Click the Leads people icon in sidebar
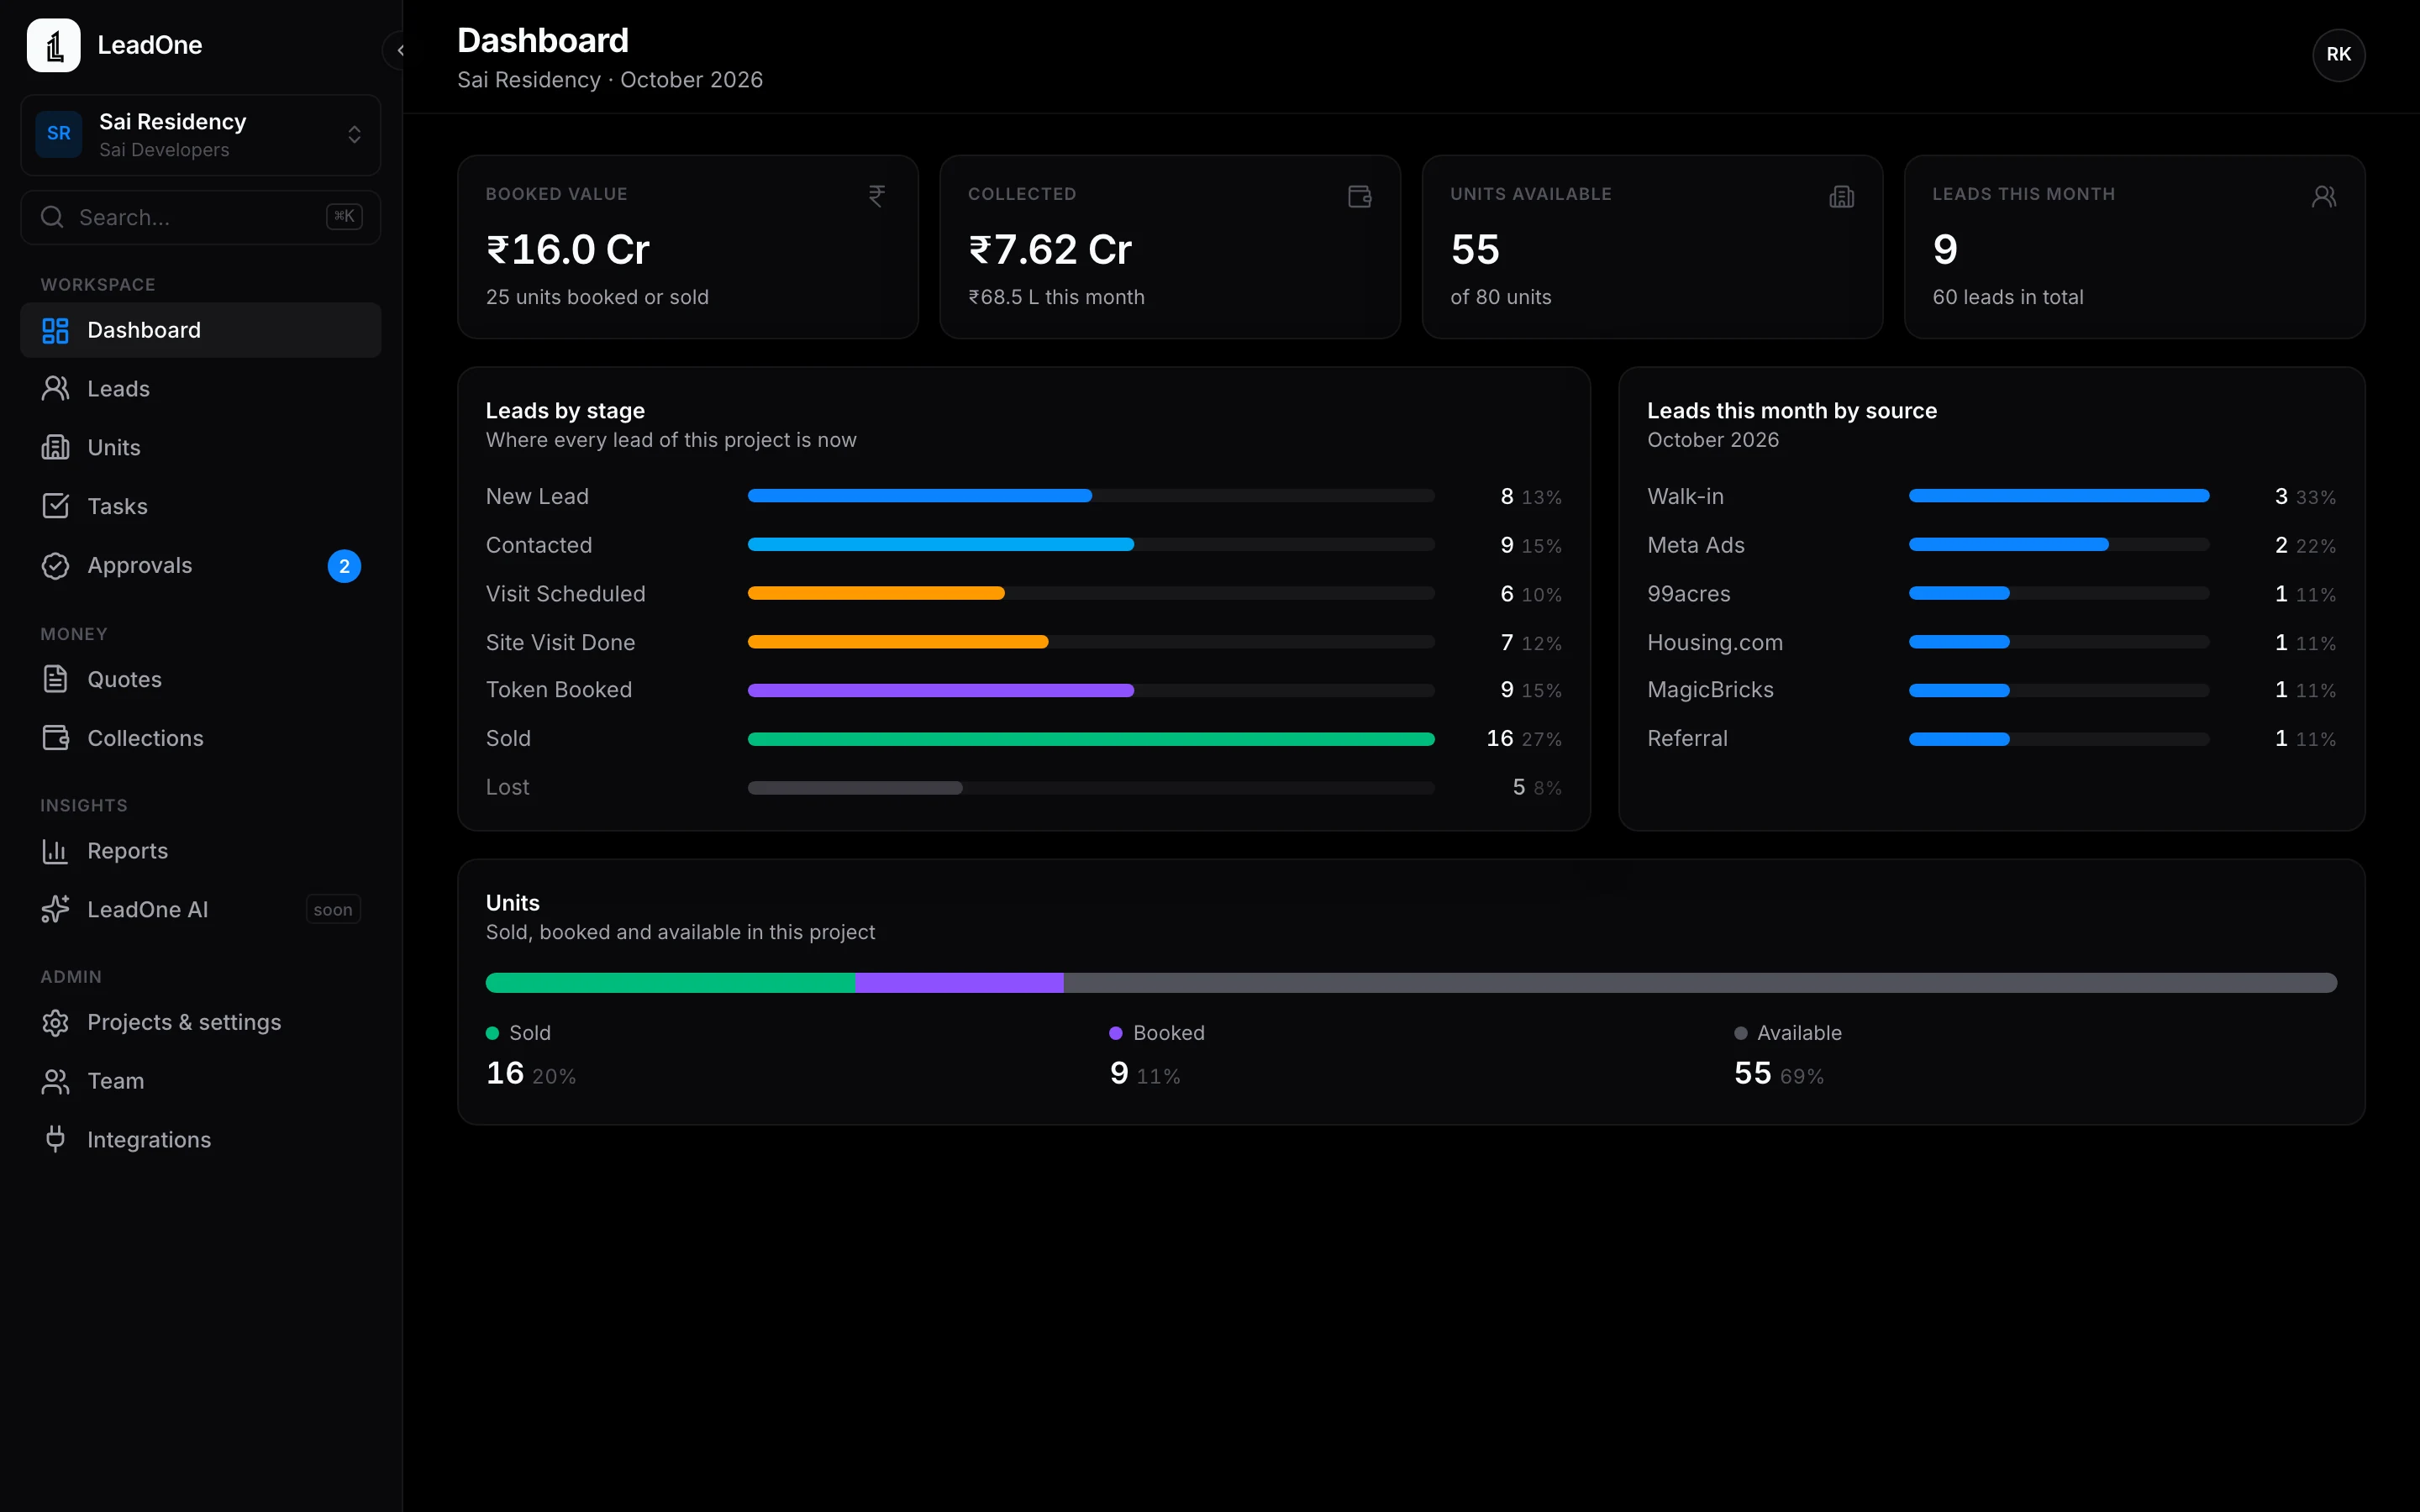 [55, 389]
